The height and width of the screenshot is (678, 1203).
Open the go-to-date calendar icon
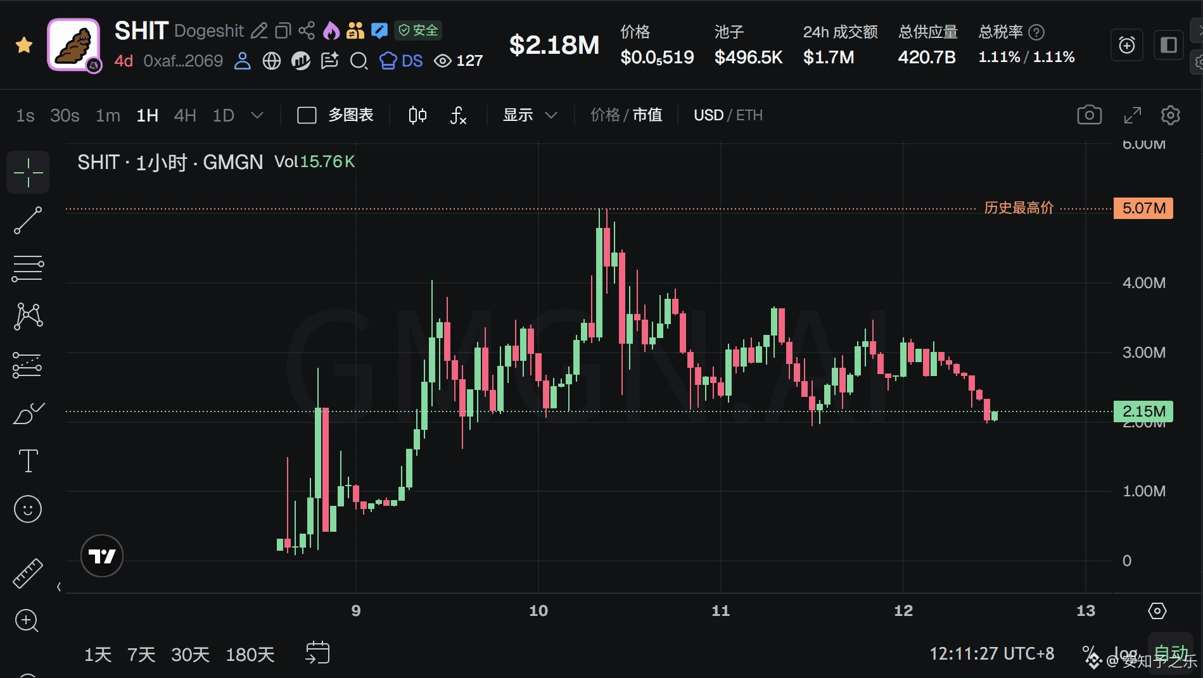click(317, 653)
